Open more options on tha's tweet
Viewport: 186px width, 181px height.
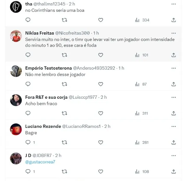tap(174, 4)
